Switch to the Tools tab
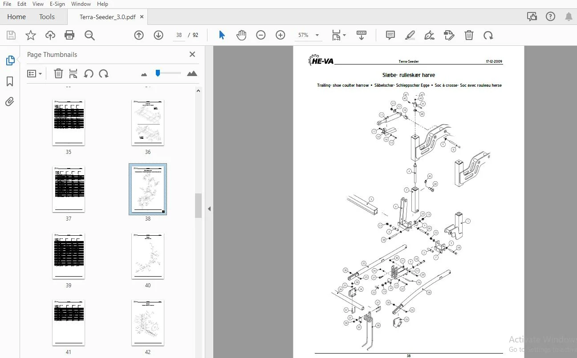Screen dimensions: 577x358 (x=47, y=17)
